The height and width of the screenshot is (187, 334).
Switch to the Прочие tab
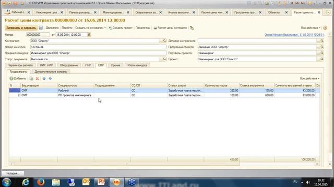[x=115, y=65]
